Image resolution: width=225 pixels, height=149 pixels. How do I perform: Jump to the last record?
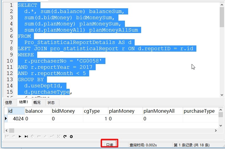26,136
